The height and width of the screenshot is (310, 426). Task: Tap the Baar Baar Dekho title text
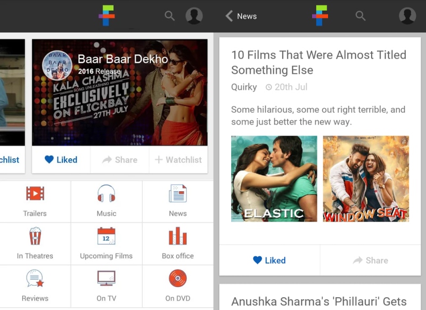(123, 59)
